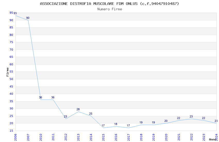Select the 2022 year label on x-axis
The image size is (219, 142).
point(191,137)
